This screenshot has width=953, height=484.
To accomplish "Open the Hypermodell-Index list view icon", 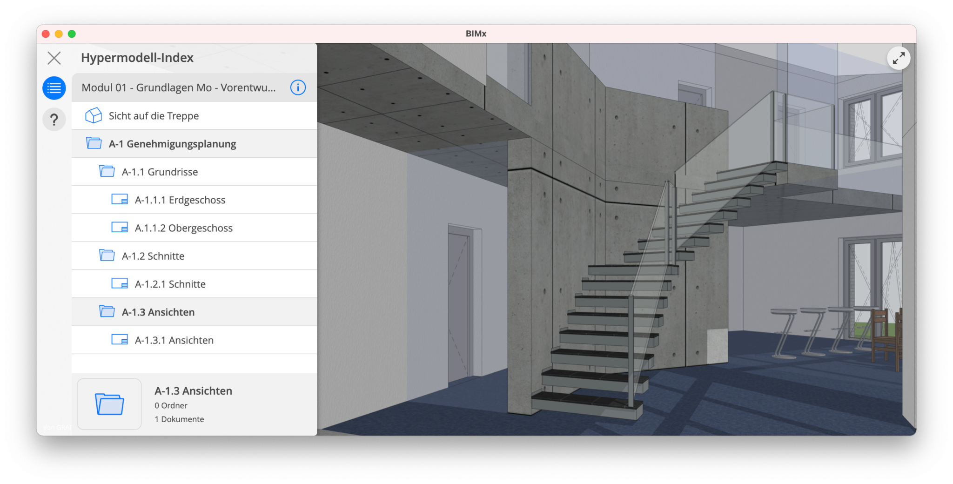I will [x=54, y=88].
